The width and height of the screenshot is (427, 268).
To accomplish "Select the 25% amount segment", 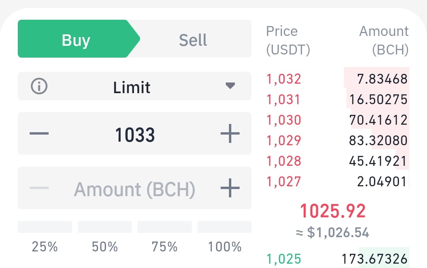I will [x=45, y=227].
